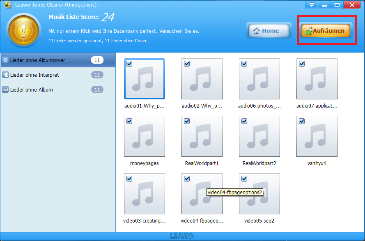Click the 11 count badge for Lieder ohne Album

click(97, 90)
